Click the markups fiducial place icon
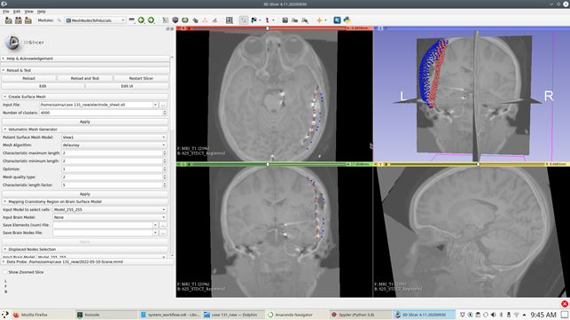The width and height of the screenshot is (570, 320). click(268, 20)
